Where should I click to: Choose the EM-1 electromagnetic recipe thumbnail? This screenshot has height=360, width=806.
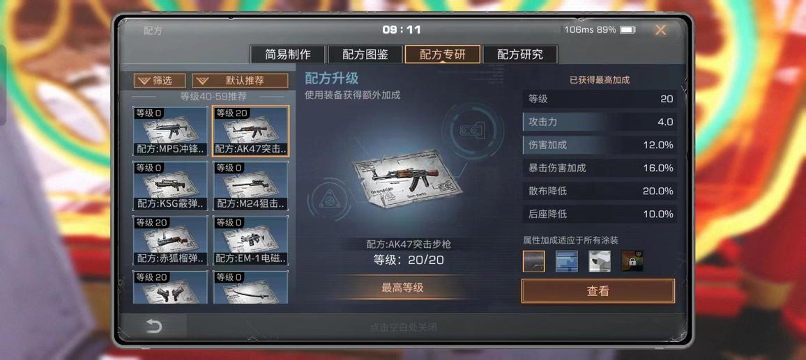[x=251, y=240]
